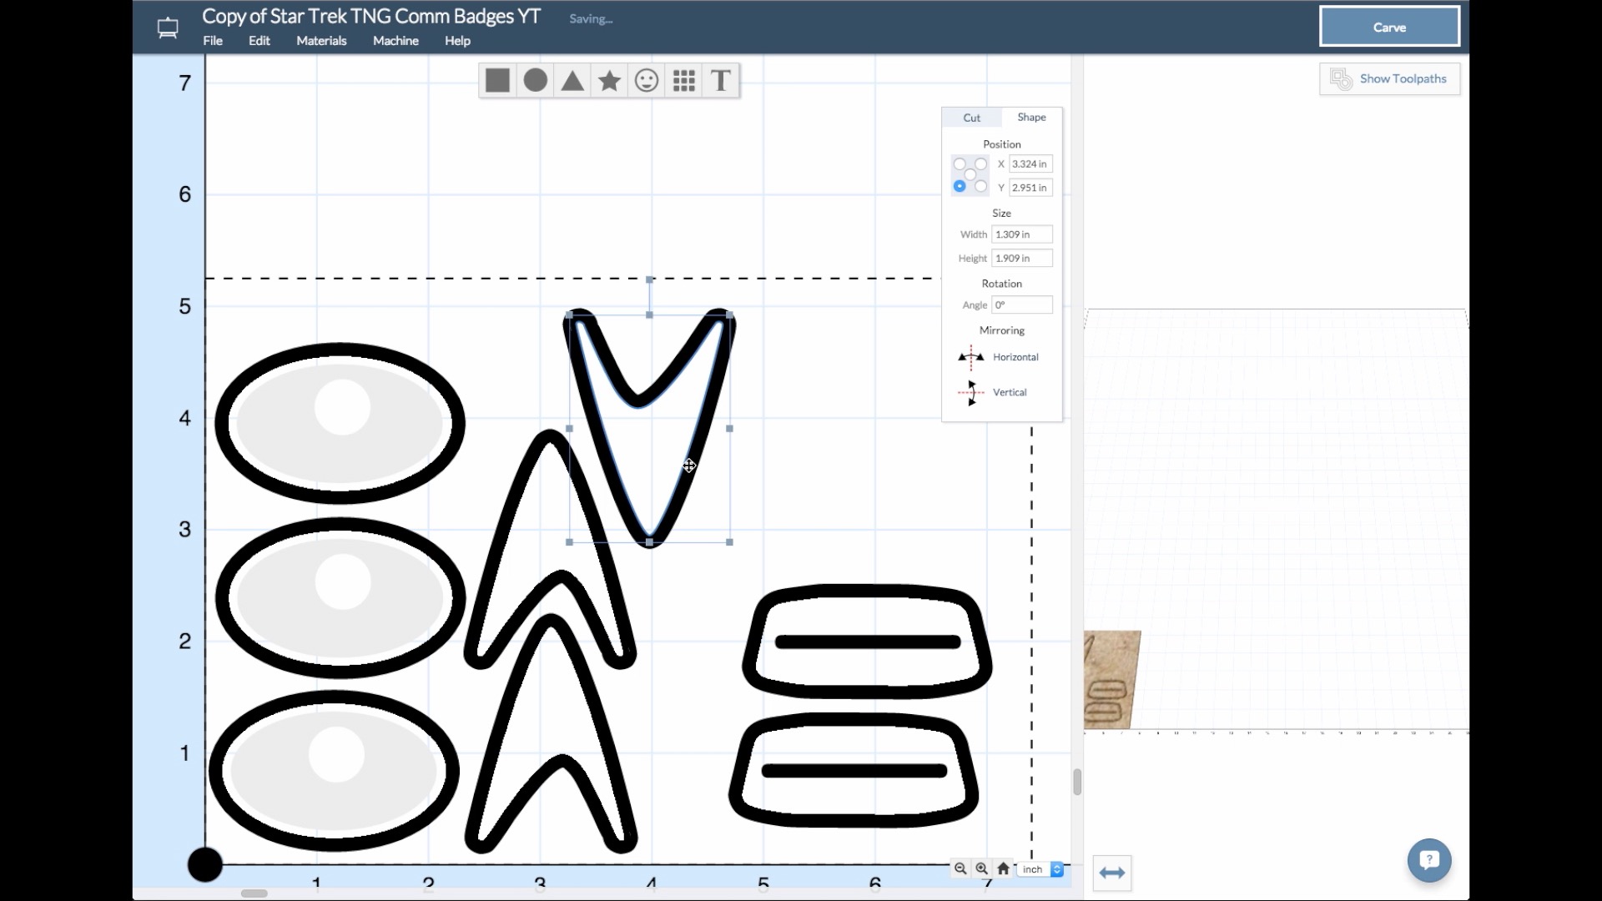Viewport: 1602px width, 901px height.
Task: Open the File menu
Action: (214, 41)
